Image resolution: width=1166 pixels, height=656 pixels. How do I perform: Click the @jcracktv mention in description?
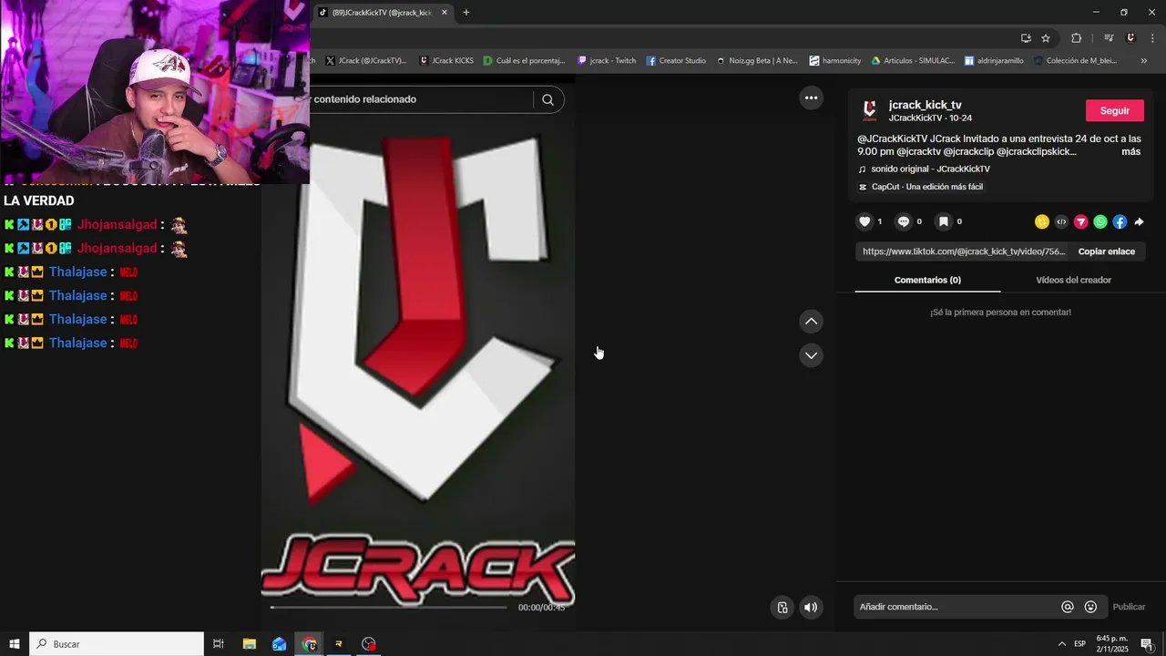[x=918, y=151]
